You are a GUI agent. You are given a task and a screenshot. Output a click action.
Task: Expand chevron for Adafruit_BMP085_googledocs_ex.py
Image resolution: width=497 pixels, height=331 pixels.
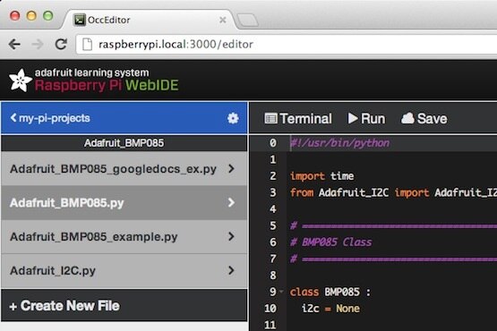pos(231,169)
